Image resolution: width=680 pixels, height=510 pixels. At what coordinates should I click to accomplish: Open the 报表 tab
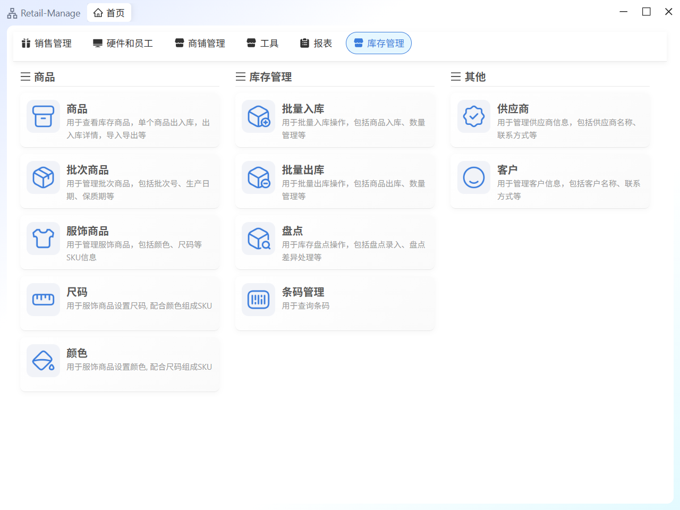[316, 44]
